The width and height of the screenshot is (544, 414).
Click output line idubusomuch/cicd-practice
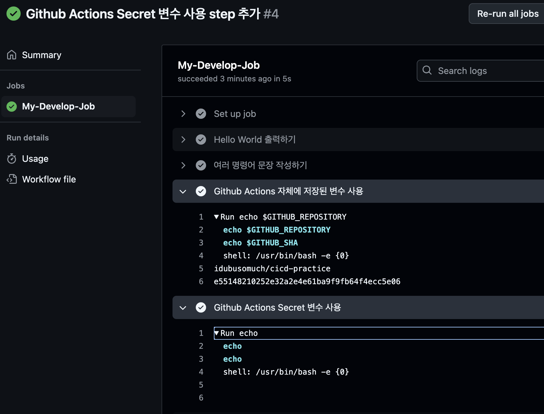tap(272, 269)
